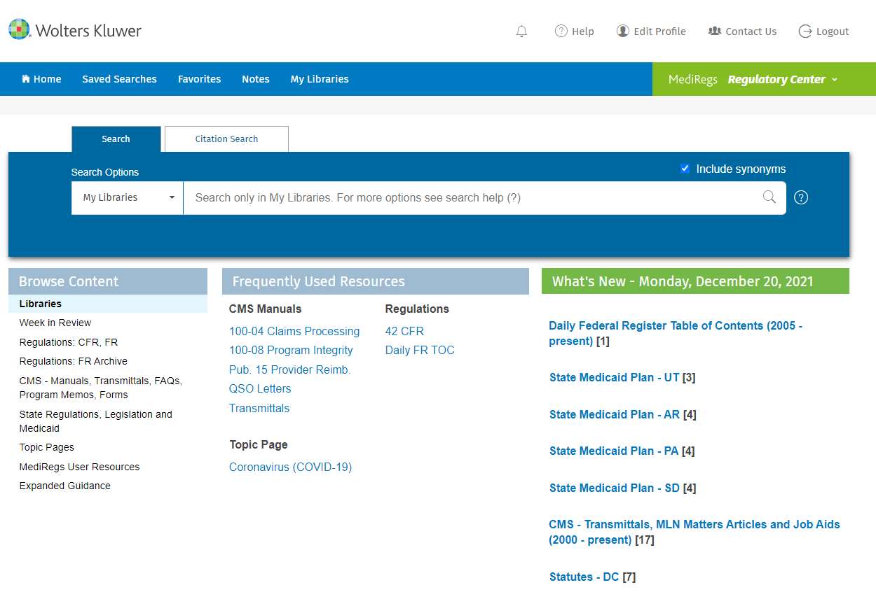Open Help from the top bar

click(574, 31)
